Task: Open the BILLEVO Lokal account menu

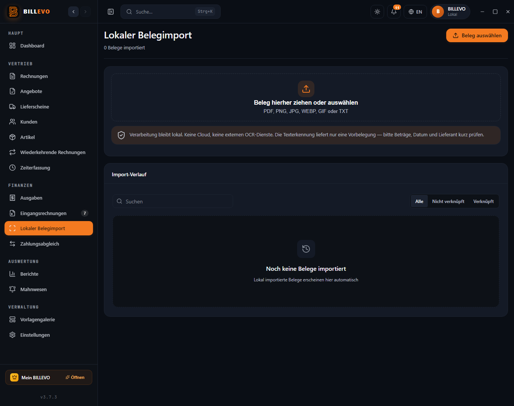Action: 450,12
